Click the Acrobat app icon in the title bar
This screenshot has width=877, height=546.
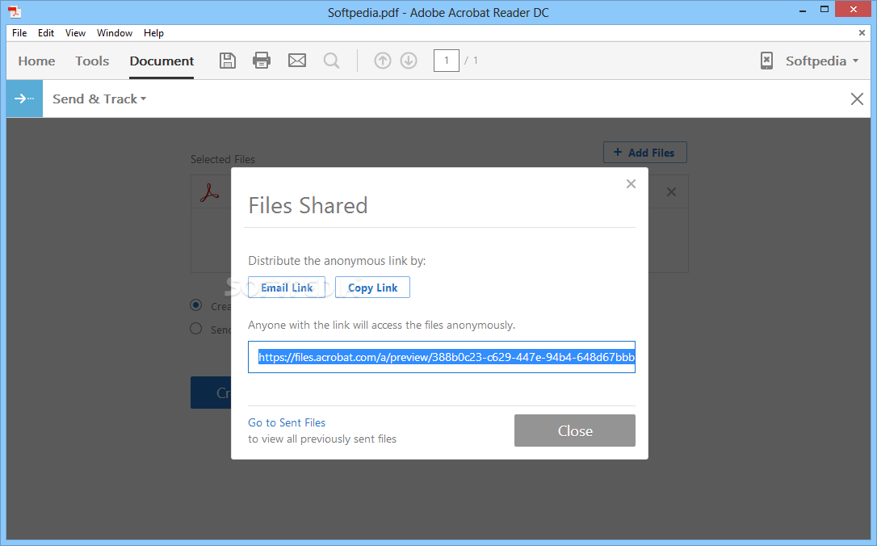click(15, 12)
